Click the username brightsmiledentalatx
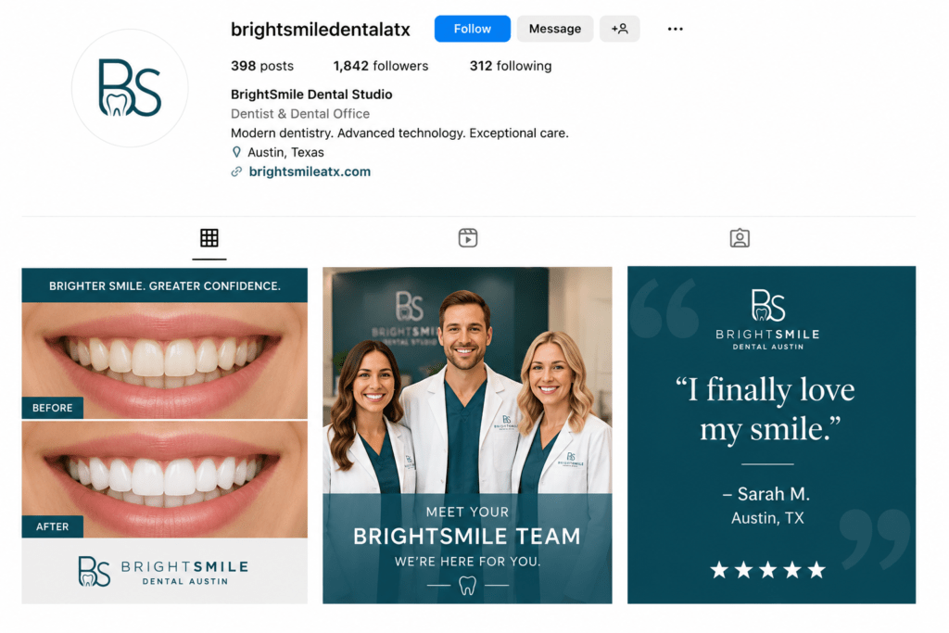Screen dimensions: 949x633 [320, 29]
